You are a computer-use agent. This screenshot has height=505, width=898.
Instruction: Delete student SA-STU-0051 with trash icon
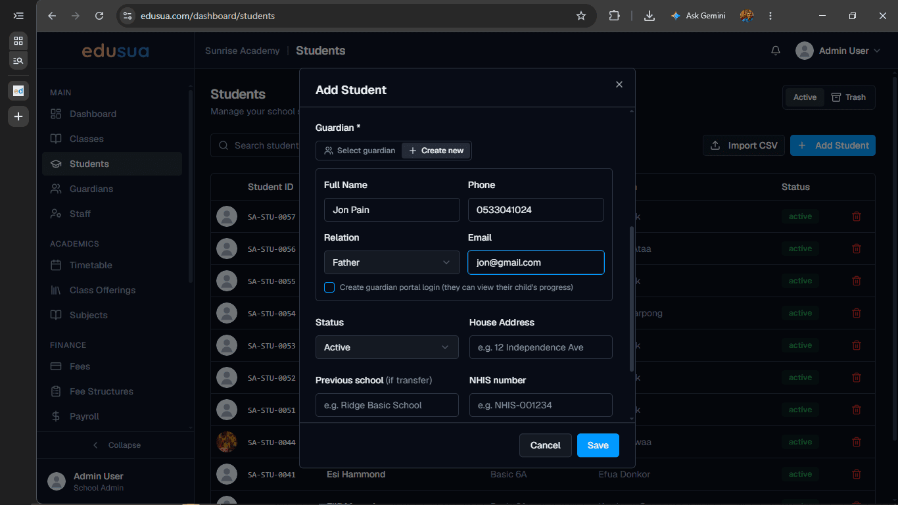pos(857,410)
